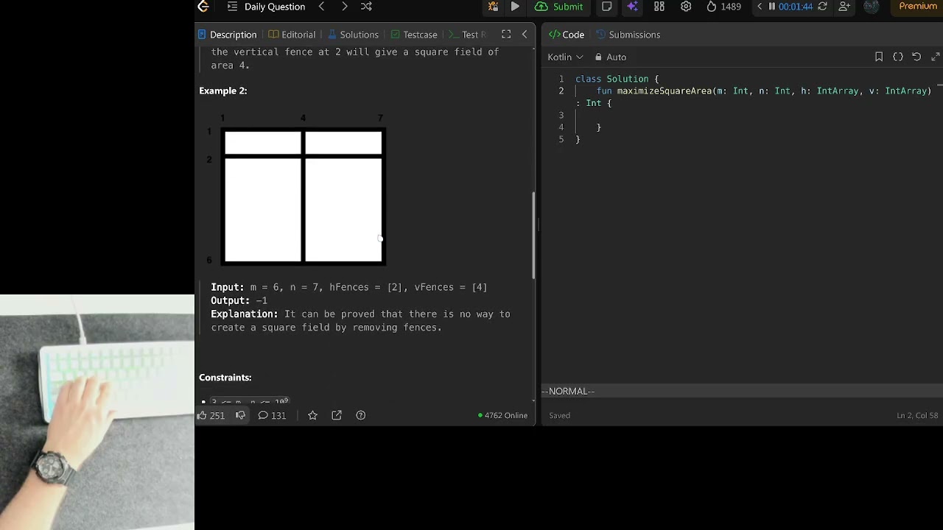This screenshot has width=943, height=530.
Task: Open the feedback help question icon
Action: [x=360, y=415]
